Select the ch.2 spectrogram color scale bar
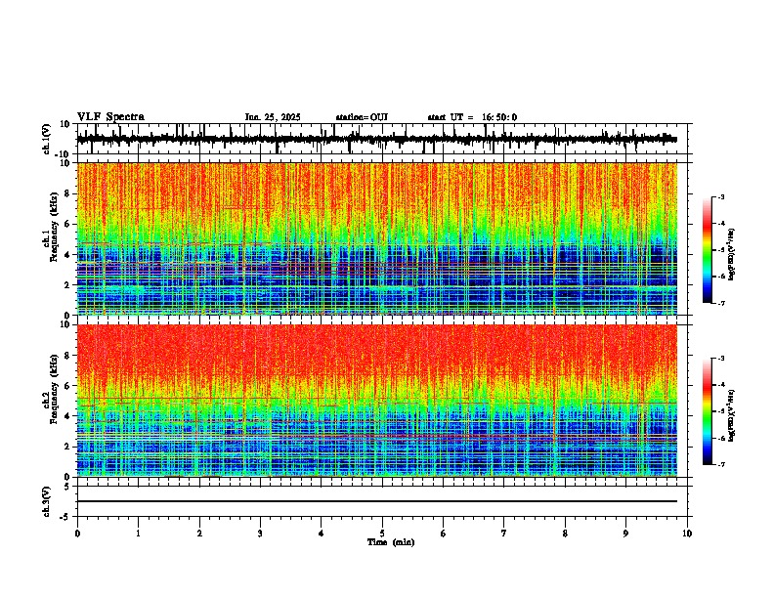This screenshot has height=598, width=774. [707, 411]
